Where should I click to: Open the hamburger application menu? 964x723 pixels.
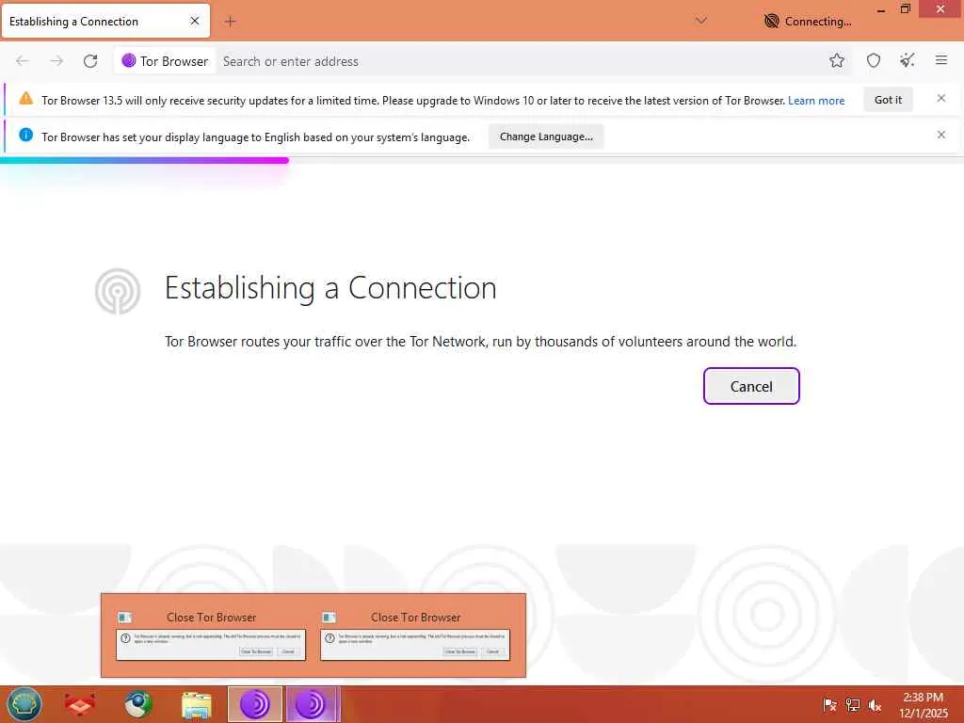[940, 59]
